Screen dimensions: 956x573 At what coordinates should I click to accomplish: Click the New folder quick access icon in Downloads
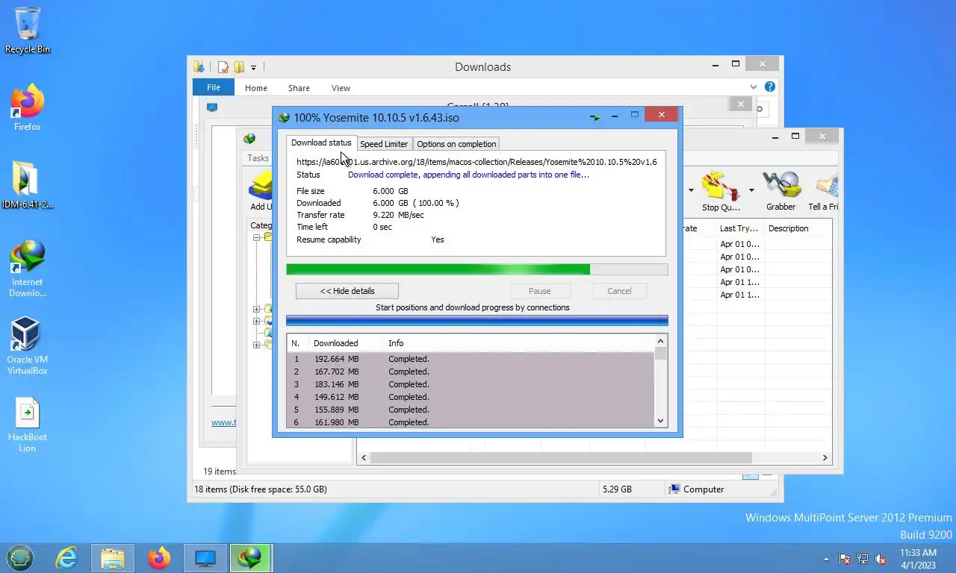coord(239,67)
